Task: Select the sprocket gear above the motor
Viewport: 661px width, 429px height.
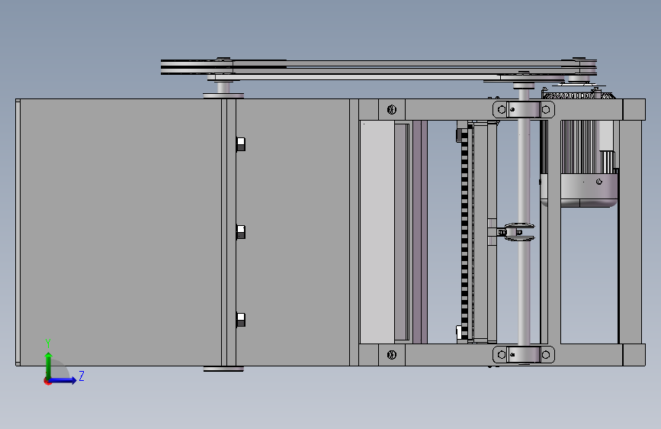Action: tap(578, 95)
